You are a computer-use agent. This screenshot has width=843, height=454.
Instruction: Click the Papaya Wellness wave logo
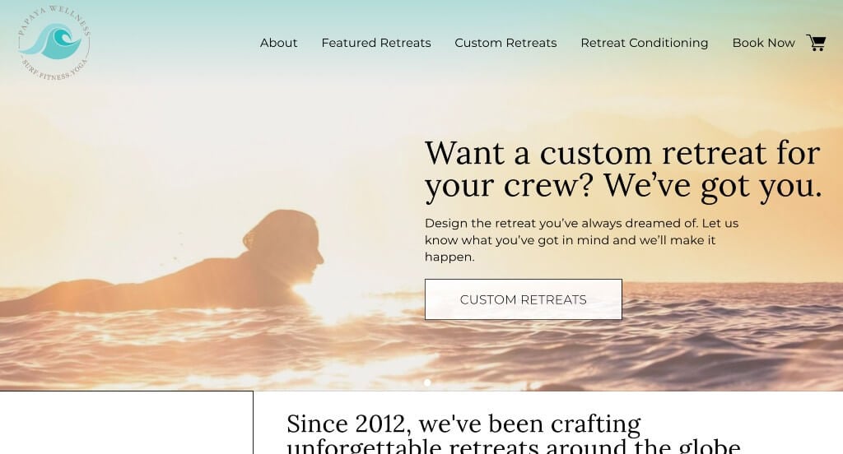pyautogui.click(x=54, y=43)
